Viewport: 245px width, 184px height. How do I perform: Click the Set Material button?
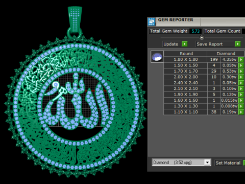(x=228, y=163)
